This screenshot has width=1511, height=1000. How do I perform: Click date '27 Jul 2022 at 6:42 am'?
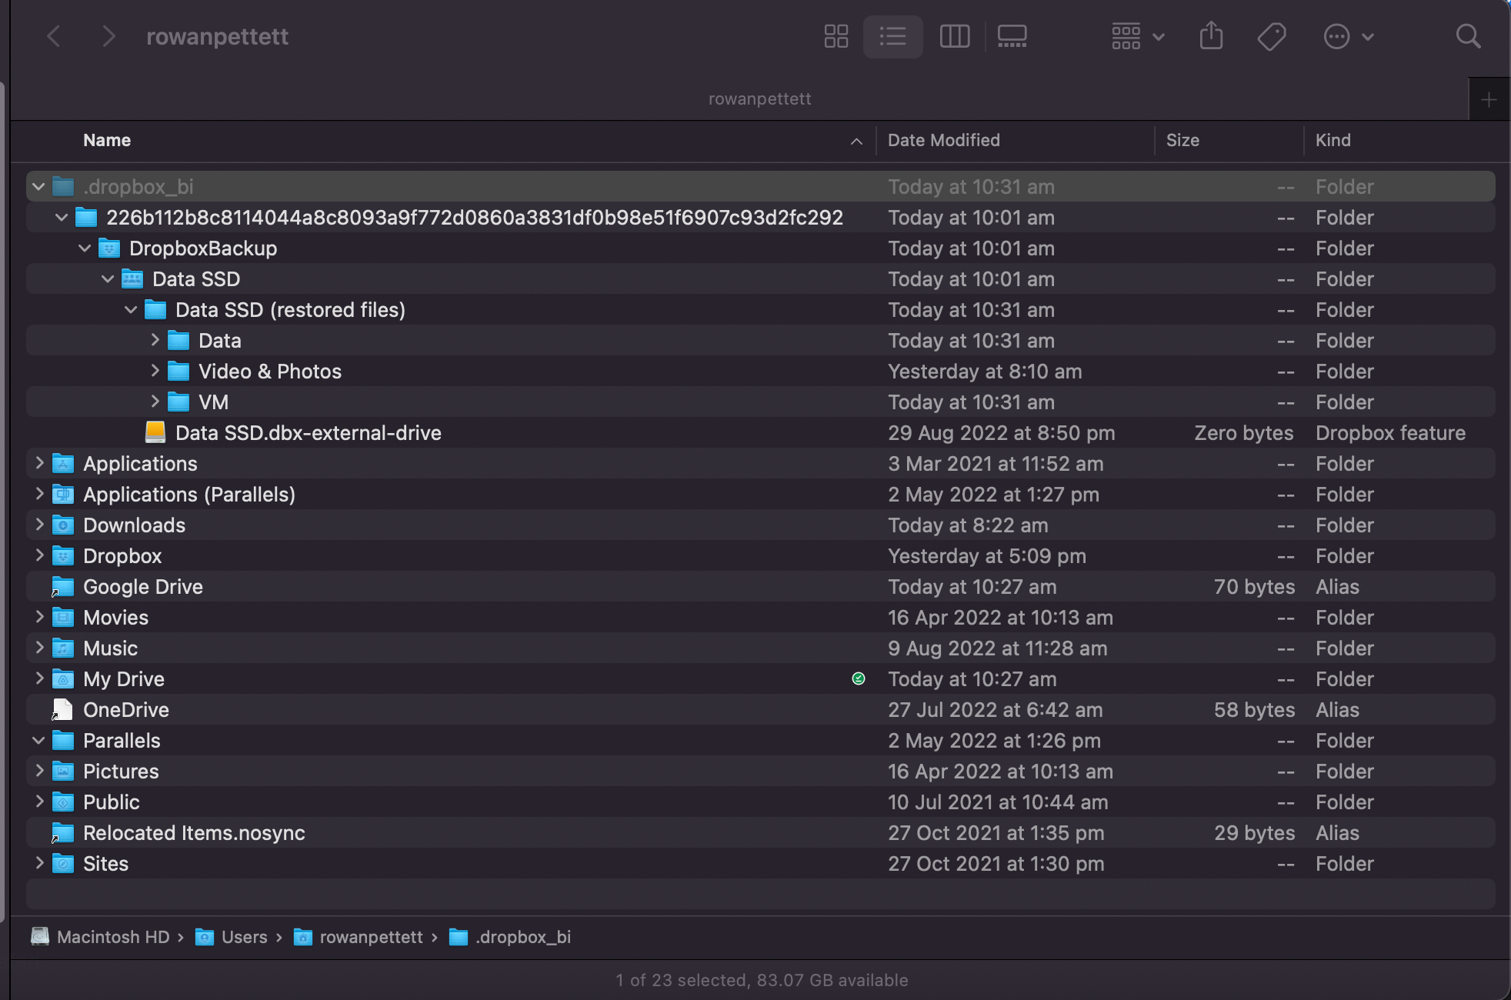(996, 709)
